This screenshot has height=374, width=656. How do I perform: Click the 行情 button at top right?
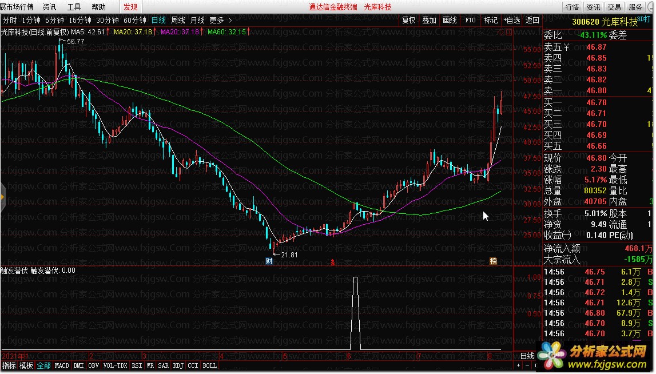point(572,7)
